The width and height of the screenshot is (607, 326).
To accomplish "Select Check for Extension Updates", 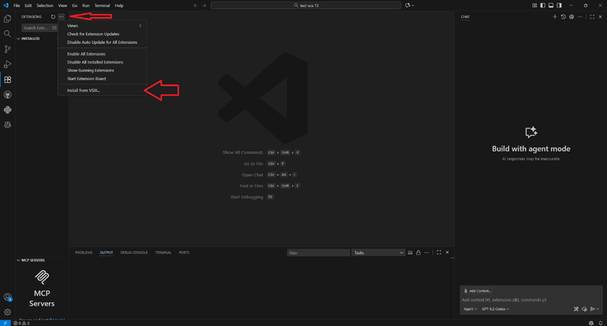I will (x=102, y=34).
